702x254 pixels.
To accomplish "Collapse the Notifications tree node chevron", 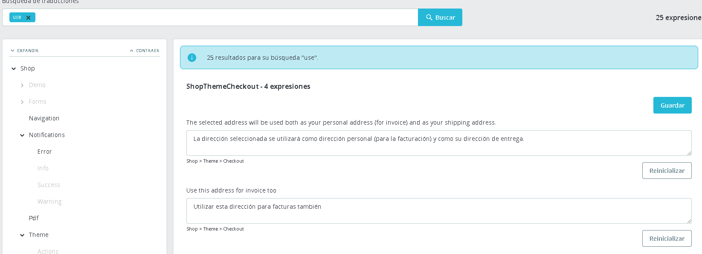I will point(22,135).
